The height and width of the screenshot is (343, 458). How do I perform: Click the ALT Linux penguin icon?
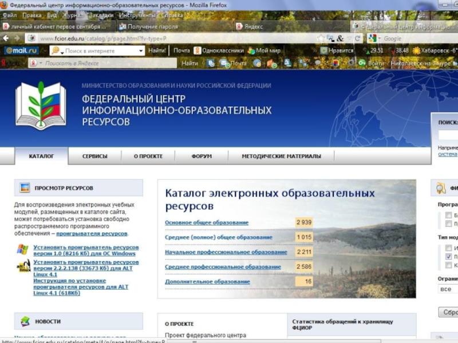click(x=23, y=266)
